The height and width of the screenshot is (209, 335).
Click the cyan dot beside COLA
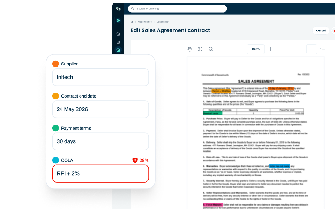(55, 160)
